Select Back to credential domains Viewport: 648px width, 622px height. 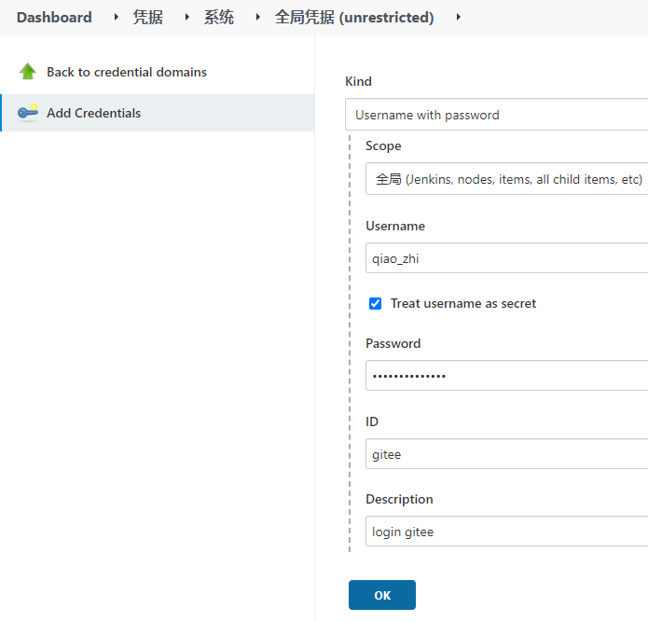[127, 72]
